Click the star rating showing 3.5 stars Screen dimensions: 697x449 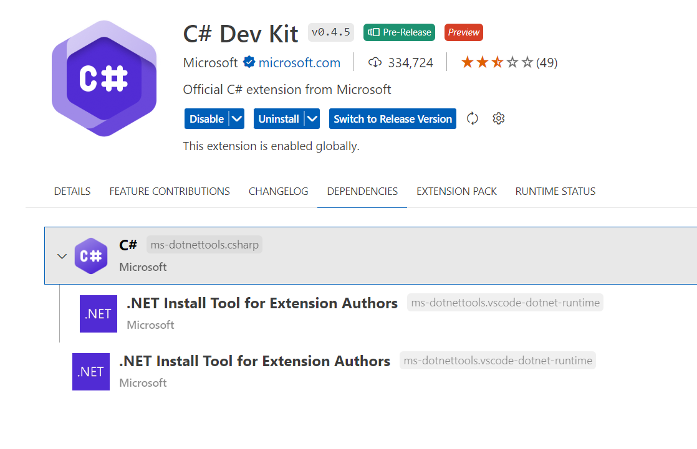point(496,62)
